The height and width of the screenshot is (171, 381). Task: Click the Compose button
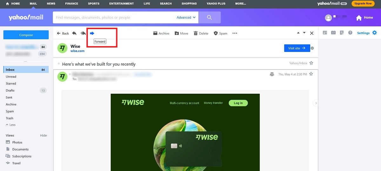tap(26, 35)
